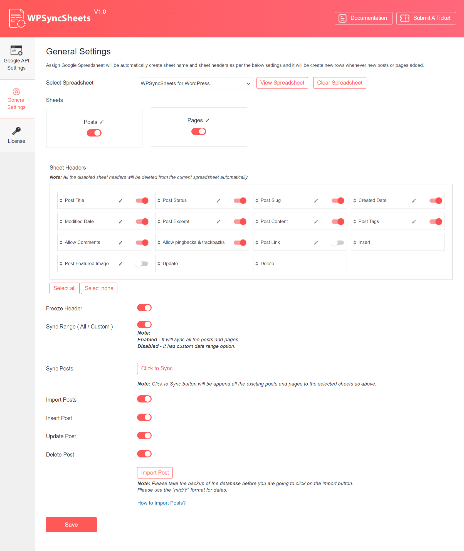Edit the Post Excerpt header name
The width and height of the screenshot is (464, 551).
218,222
